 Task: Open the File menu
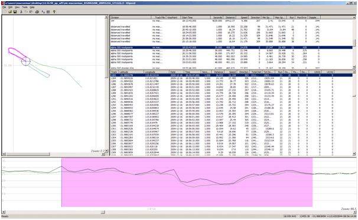tap(4, 7)
